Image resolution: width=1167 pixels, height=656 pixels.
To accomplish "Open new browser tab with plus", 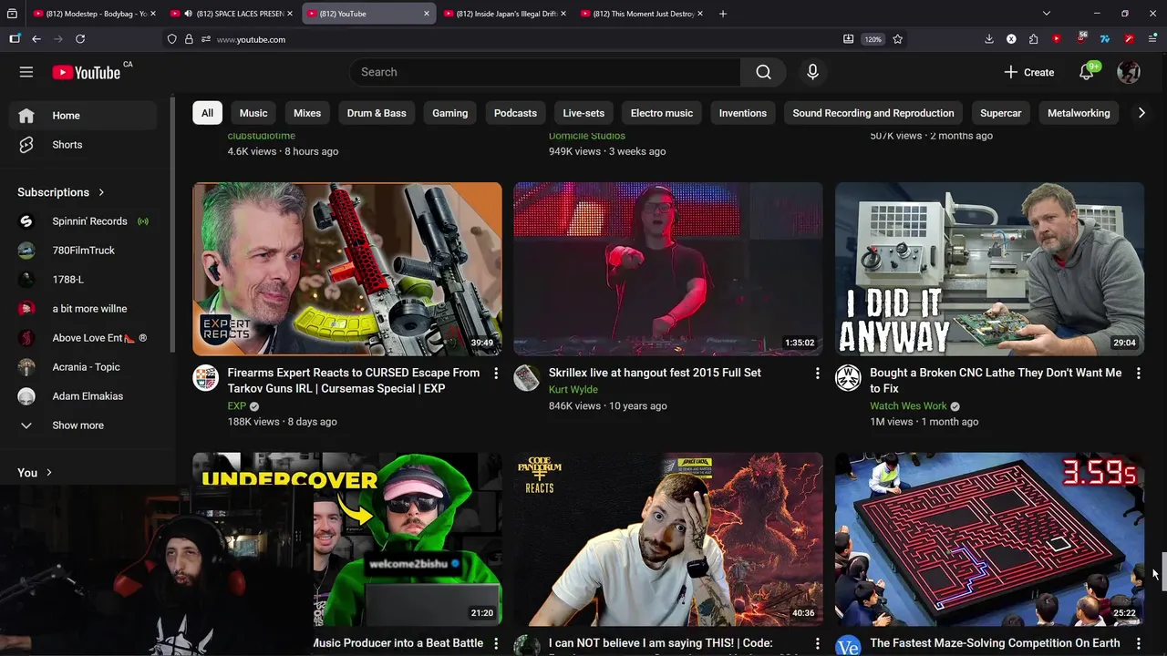I will (x=723, y=14).
